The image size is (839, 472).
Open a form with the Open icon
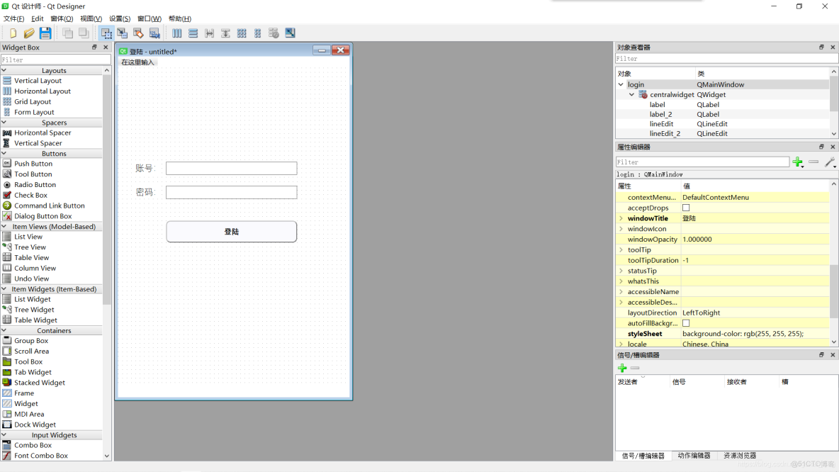click(29, 33)
